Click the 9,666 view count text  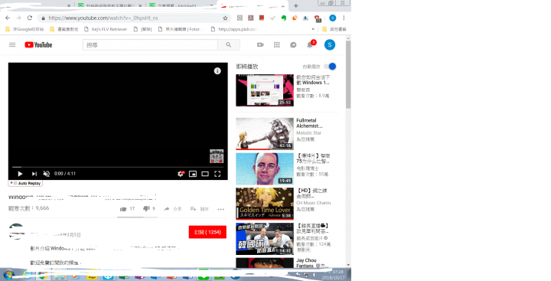pos(29,208)
